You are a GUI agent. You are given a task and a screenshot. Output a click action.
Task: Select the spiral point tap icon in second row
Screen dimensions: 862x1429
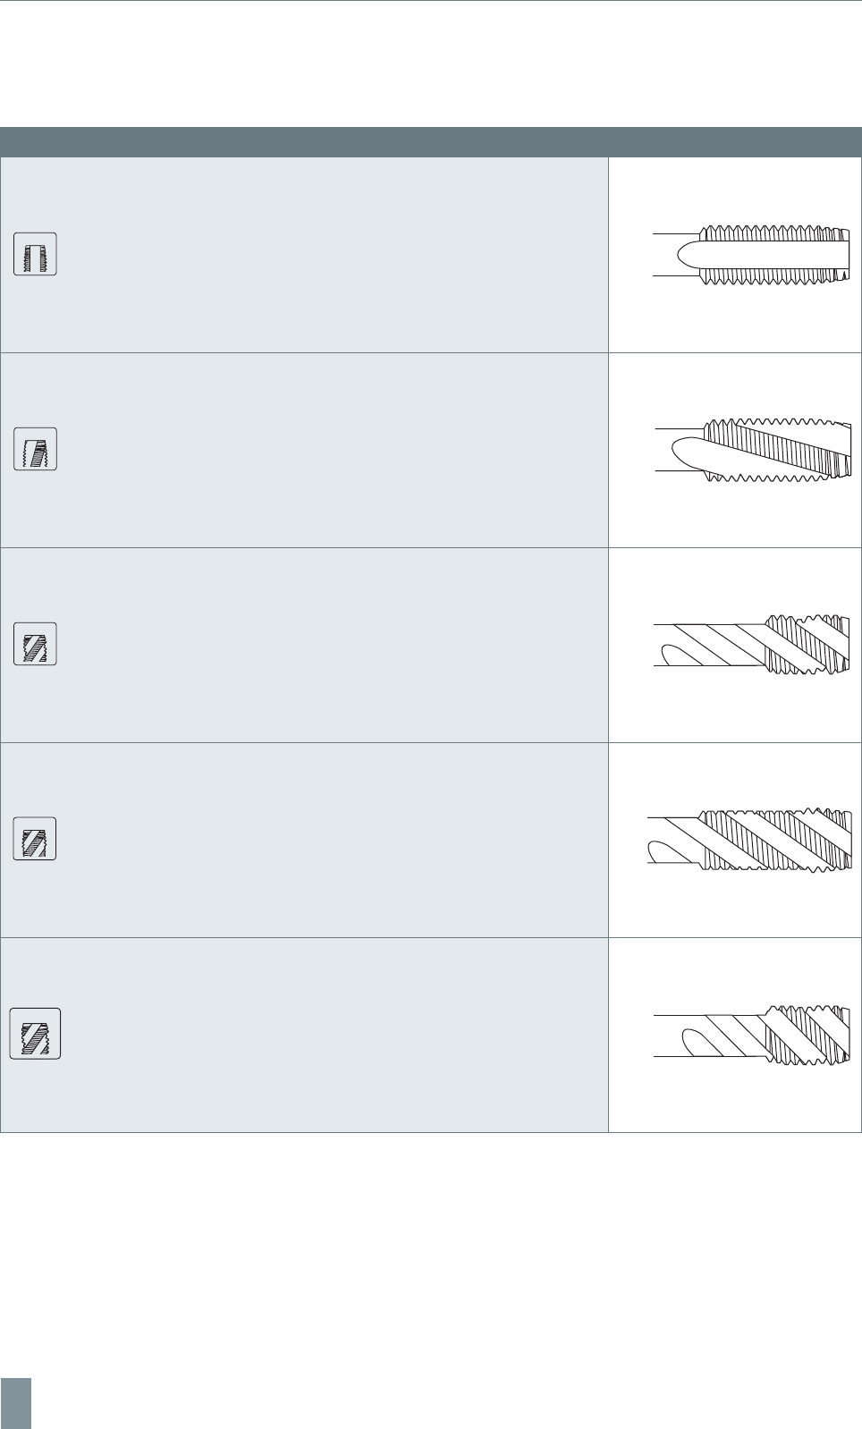click(36, 449)
